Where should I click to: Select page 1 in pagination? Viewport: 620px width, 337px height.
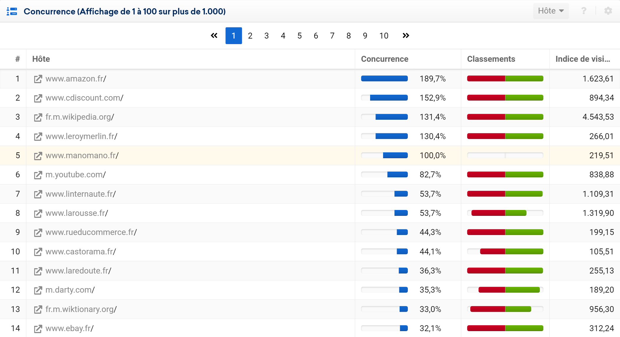[x=234, y=36]
